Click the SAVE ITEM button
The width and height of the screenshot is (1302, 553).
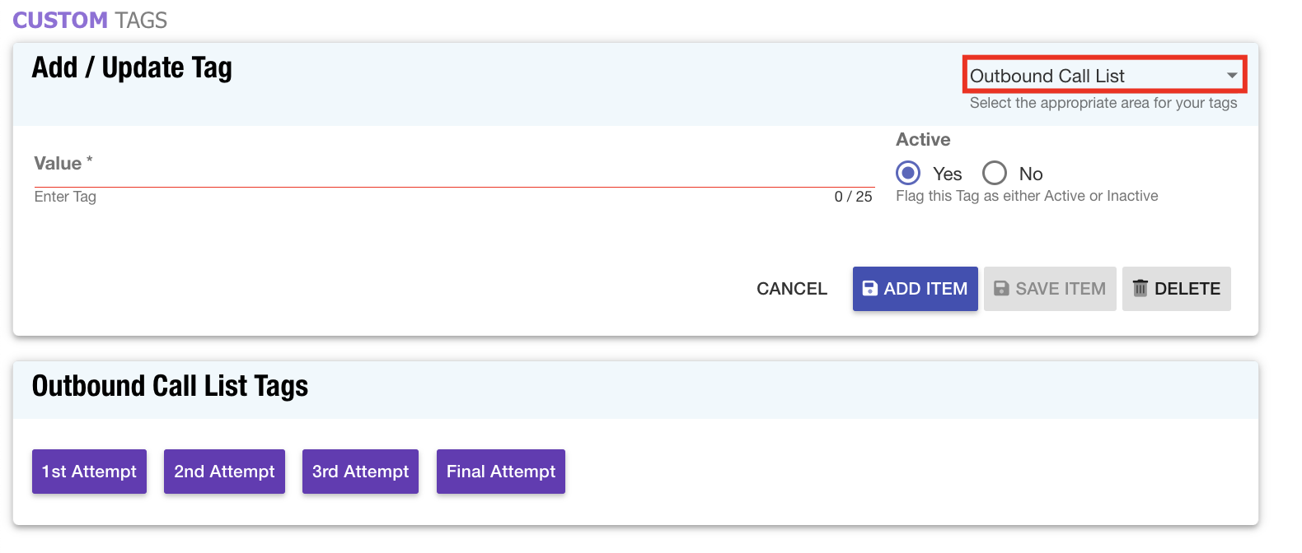[1050, 289]
